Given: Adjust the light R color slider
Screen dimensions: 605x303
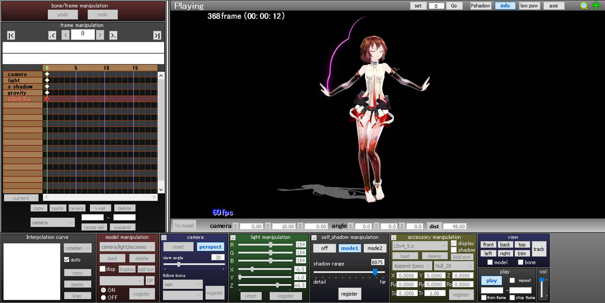Looking at the screenshot, I should [271, 245].
